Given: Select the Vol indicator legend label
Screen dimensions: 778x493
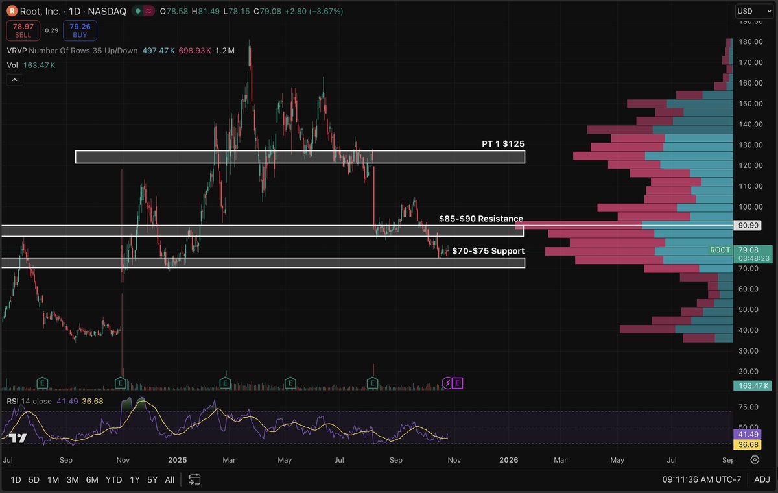Looking at the screenshot, I should tap(12, 65).
